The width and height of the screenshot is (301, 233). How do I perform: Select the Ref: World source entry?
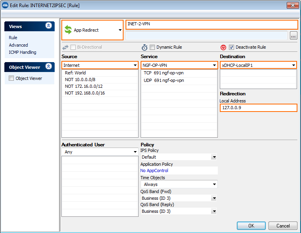(100, 73)
